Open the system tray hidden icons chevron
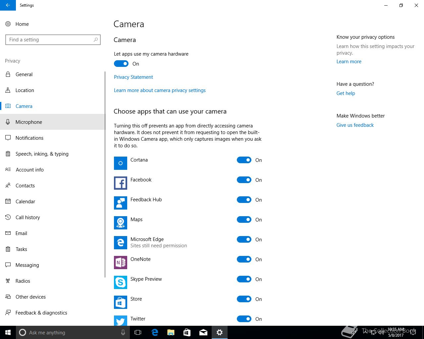424x339 pixels. tap(365, 332)
